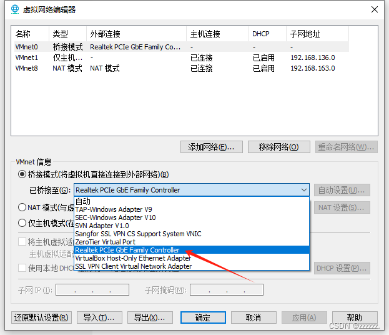The height and width of the screenshot is (335, 389).
Task: Open NAT 设置(S)... button
Action: coord(342,207)
